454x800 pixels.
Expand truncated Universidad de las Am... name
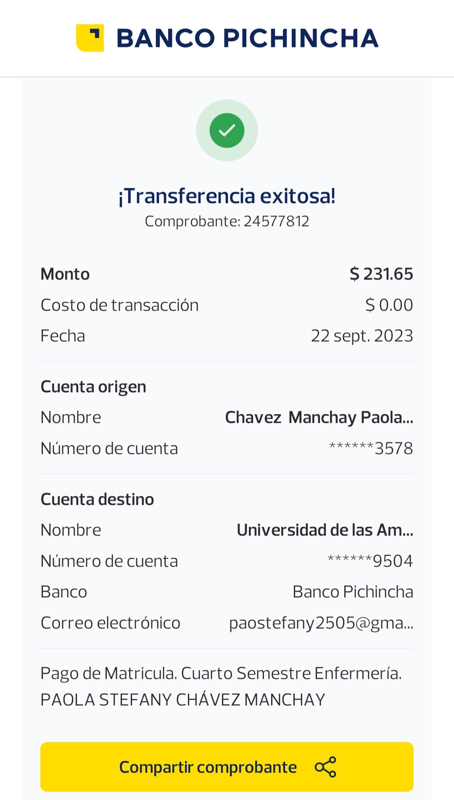[325, 530]
